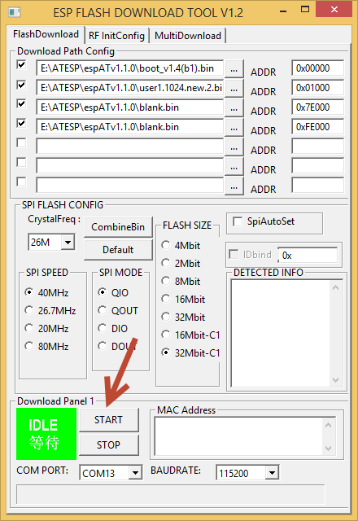Browse a file for the fifth empty row
358x521 pixels.
point(234,147)
